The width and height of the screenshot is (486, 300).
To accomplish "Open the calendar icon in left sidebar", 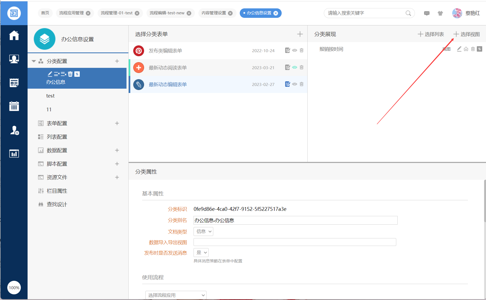I will (x=14, y=106).
